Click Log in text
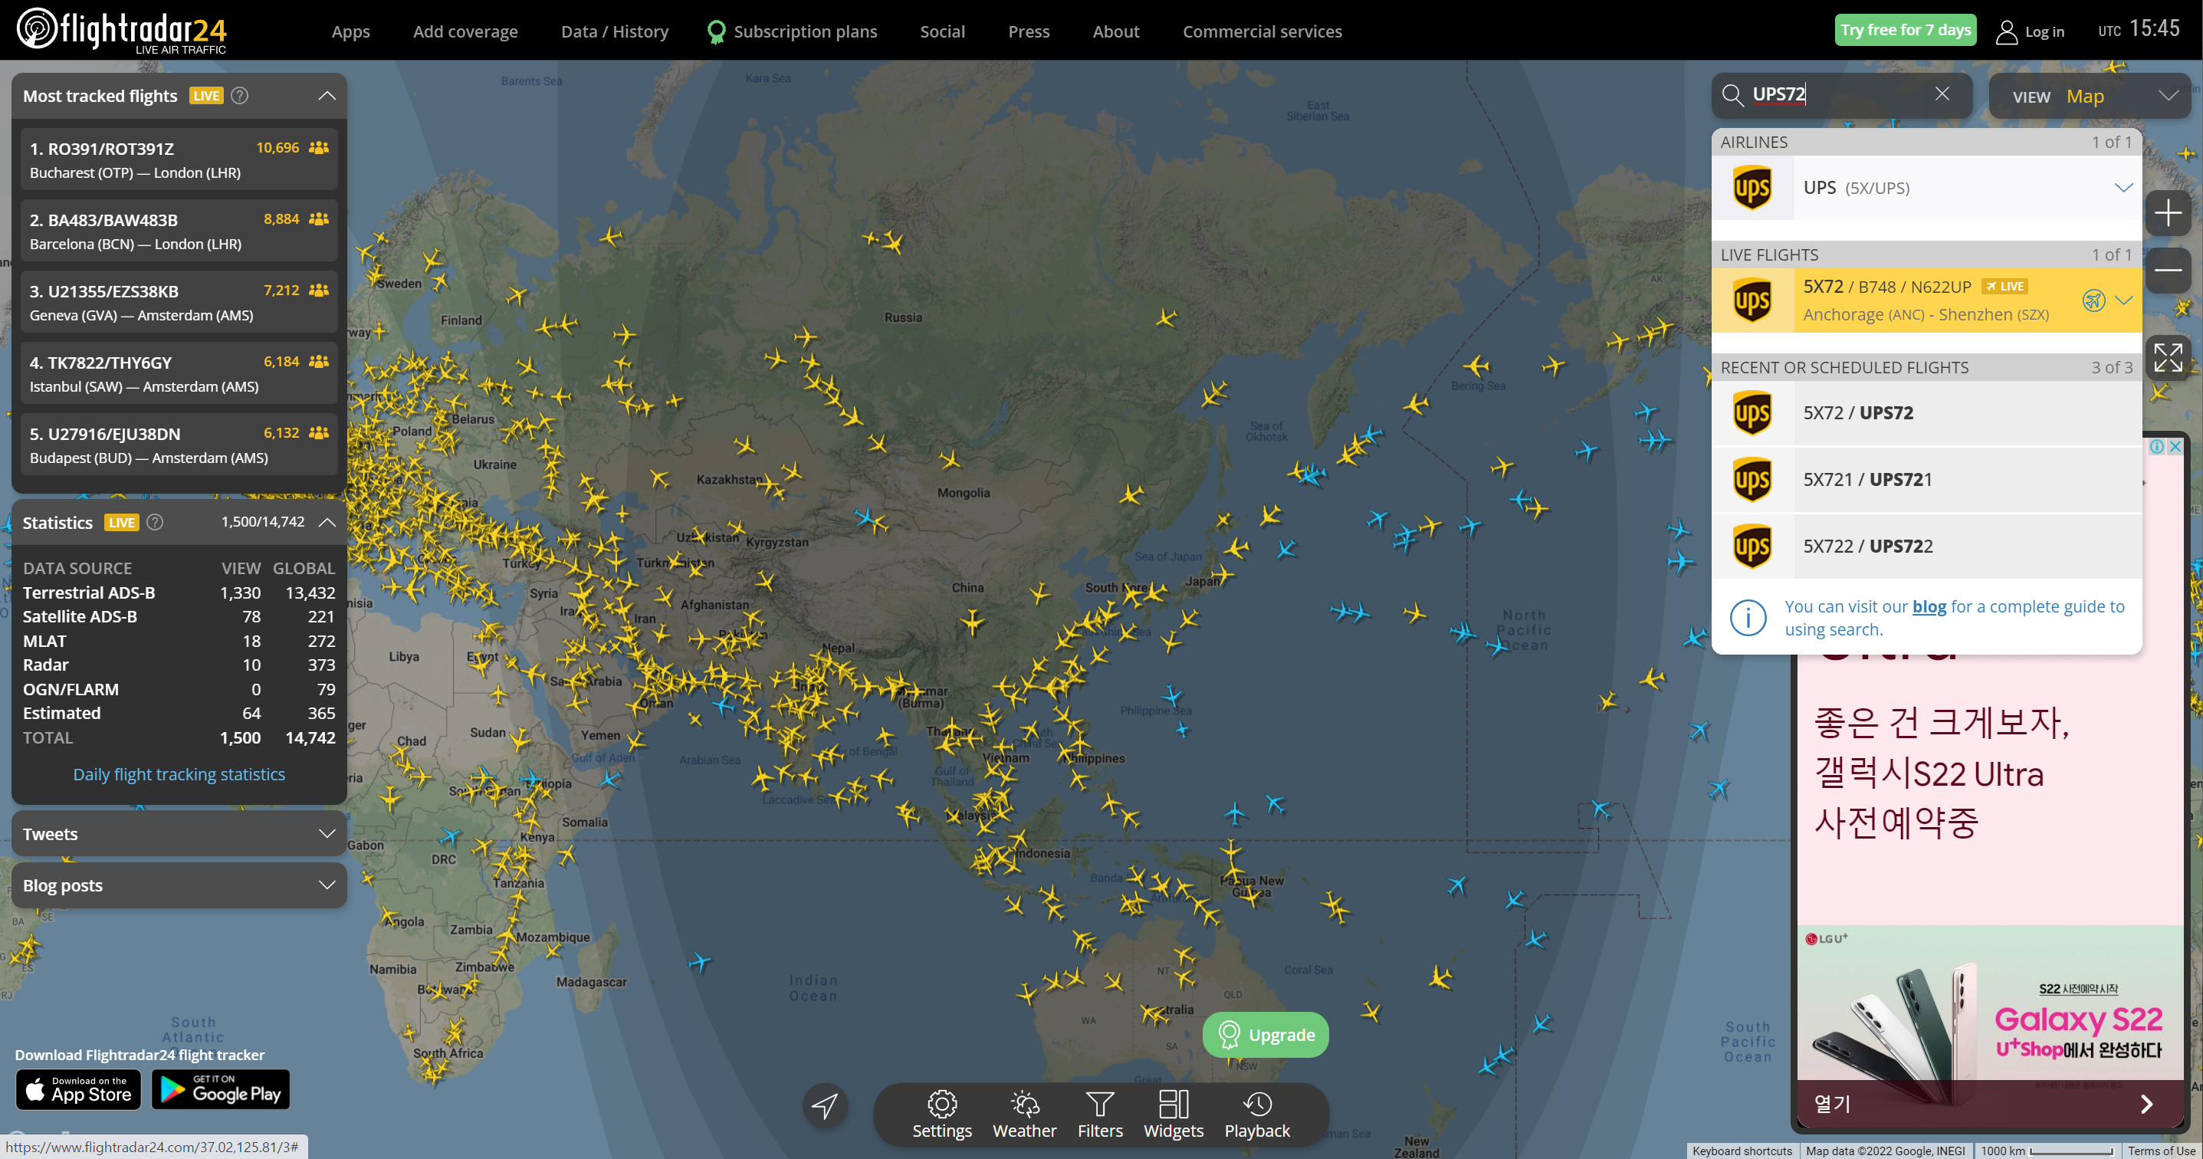The height and width of the screenshot is (1159, 2203). [2044, 31]
